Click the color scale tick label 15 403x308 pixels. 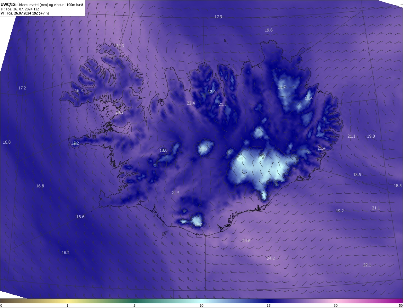click(269, 305)
